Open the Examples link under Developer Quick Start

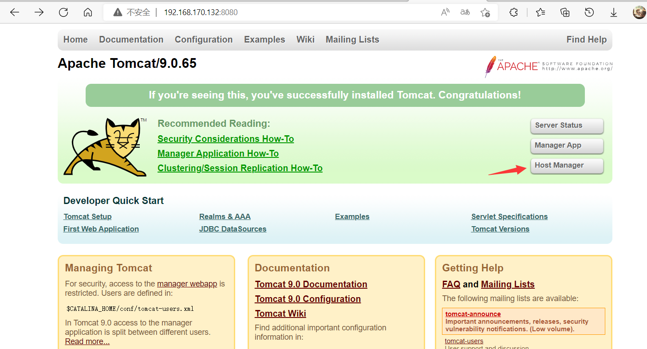(x=352, y=216)
